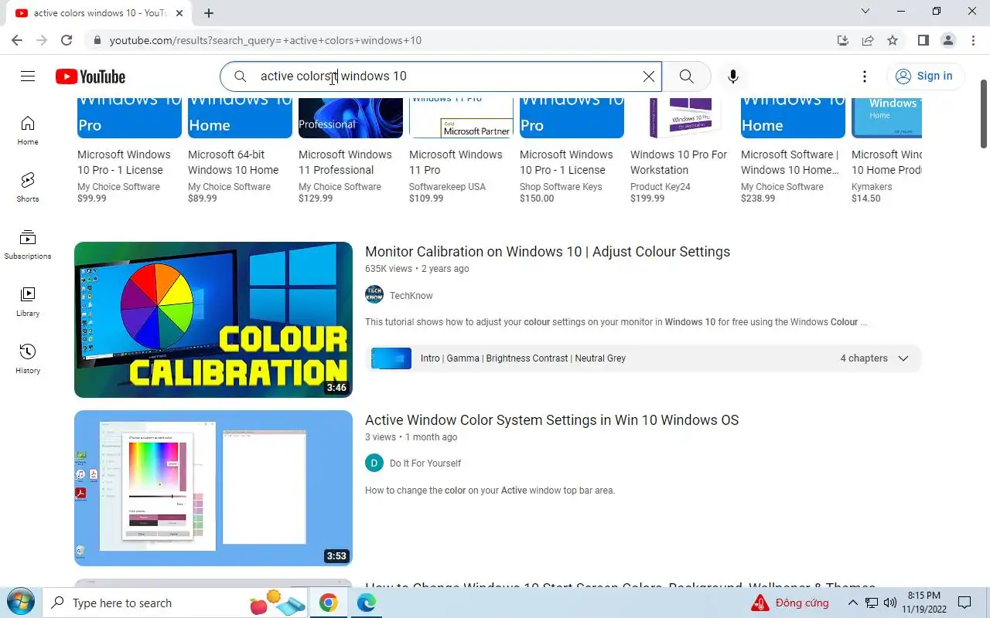
Task: Click the address bar URL
Action: coord(265,40)
